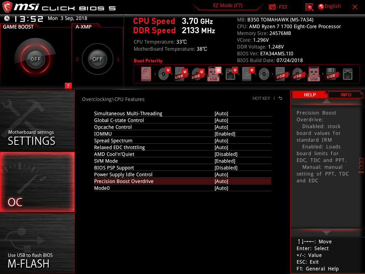Select the BIOS PSP Support row label
The height and width of the screenshot is (274, 365).
click(114, 168)
